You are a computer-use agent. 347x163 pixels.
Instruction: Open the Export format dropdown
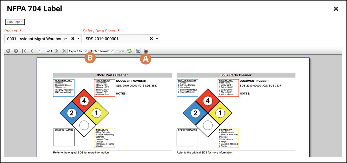click(x=91, y=51)
